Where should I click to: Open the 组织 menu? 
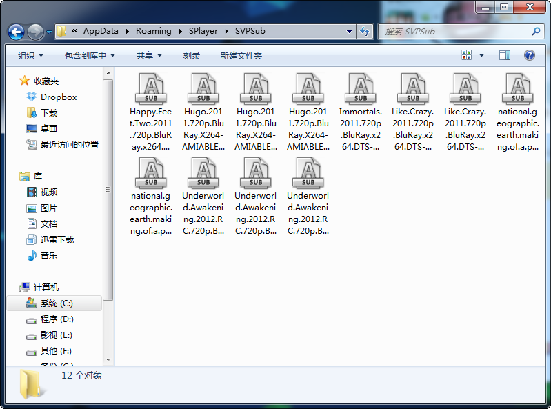coord(30,55)
